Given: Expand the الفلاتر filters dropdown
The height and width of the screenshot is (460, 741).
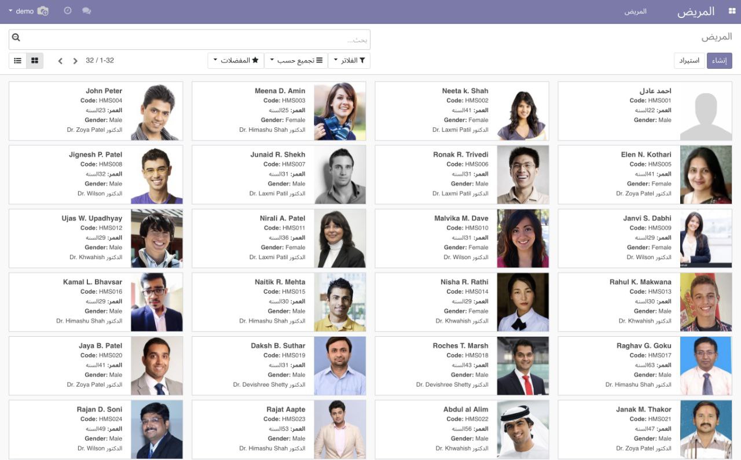Looking at the screenshot, I should coord(349,61).
